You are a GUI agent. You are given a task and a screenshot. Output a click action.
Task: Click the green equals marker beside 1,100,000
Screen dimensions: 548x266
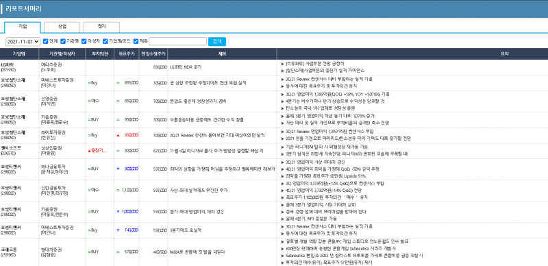[118, 190]
